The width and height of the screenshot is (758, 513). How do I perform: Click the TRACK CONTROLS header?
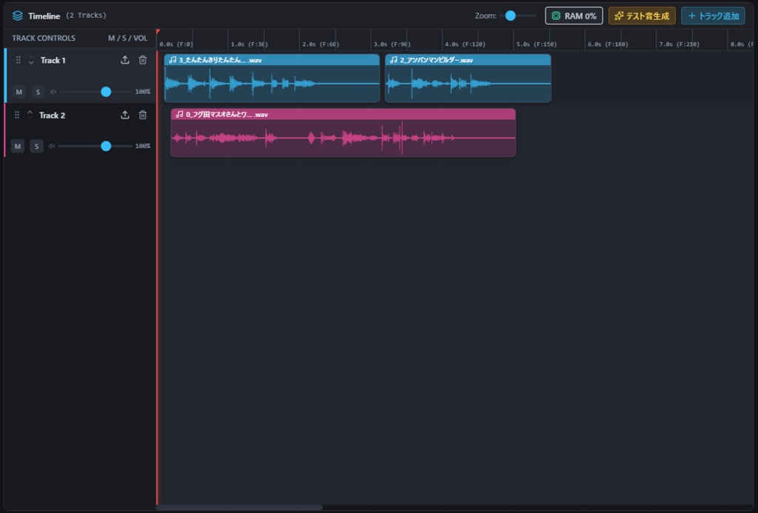pyautogui.click(x=44, y=38)
